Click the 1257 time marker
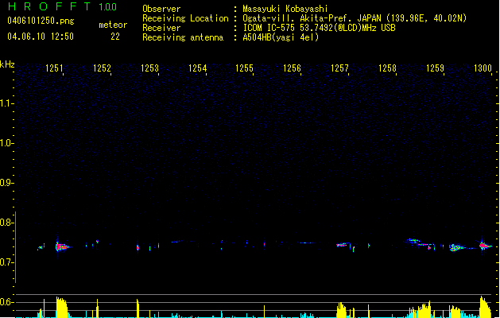This screenshot has width=500, height=318. click(339, 68)
